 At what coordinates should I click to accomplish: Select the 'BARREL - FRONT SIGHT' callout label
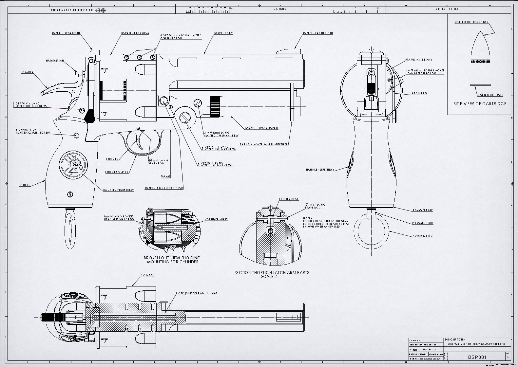(318, 33)
